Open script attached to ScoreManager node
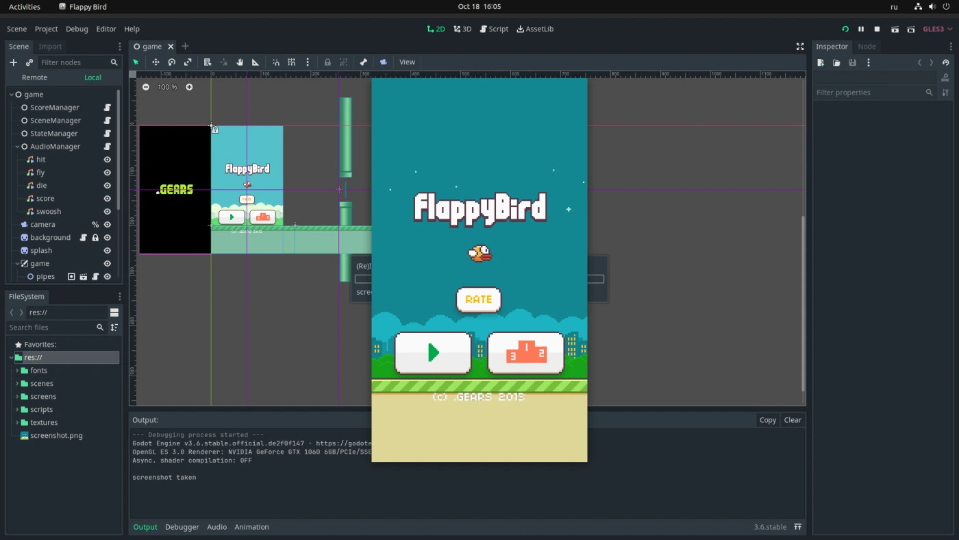 tap(108, 108)
